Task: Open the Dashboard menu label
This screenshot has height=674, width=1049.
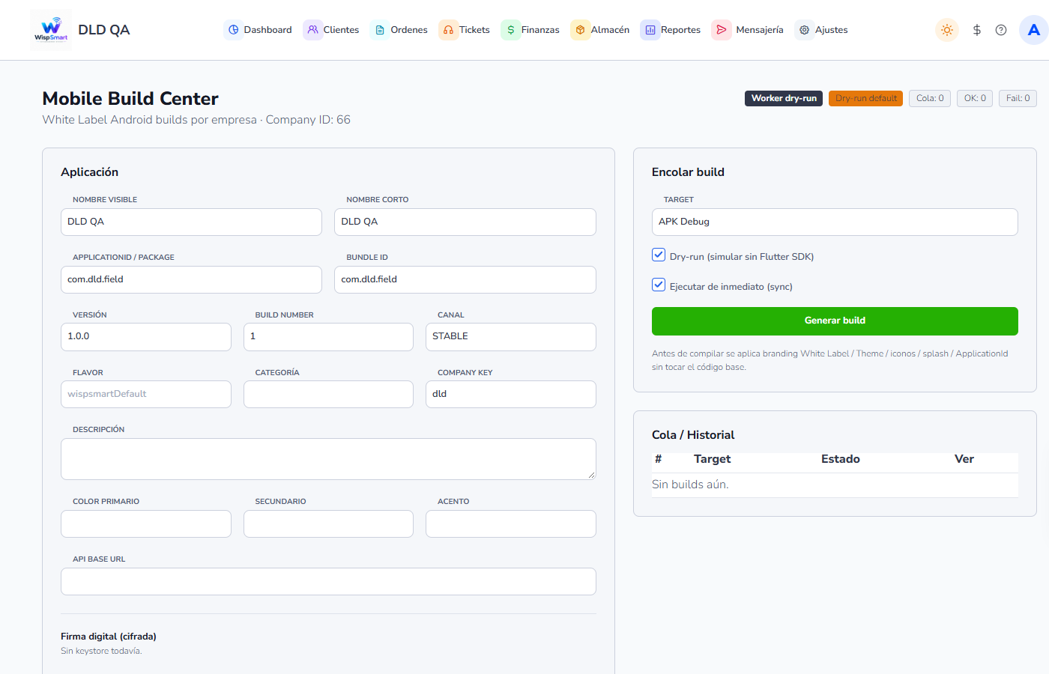Action: coord(267,30)
